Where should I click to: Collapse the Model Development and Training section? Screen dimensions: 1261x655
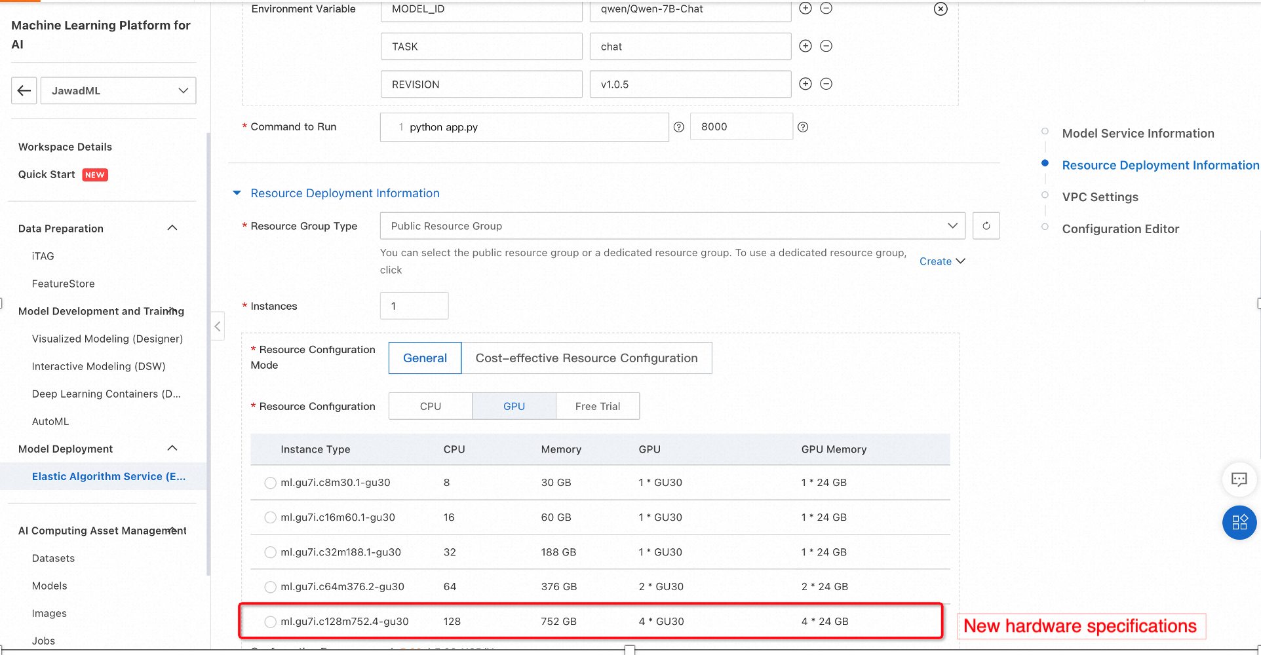pos(172,310)
